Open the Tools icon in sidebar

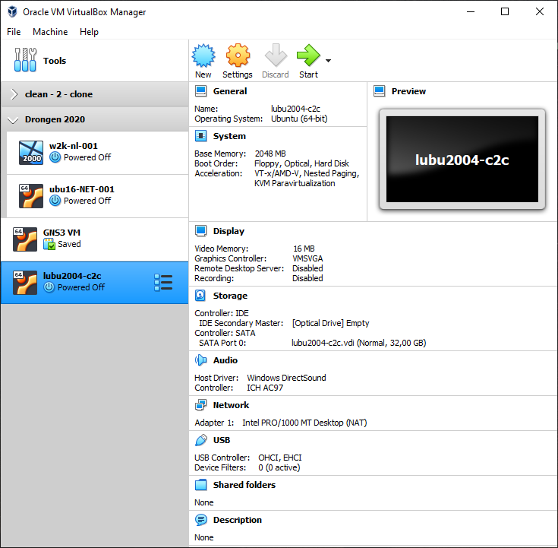click(x=27, y=61)
